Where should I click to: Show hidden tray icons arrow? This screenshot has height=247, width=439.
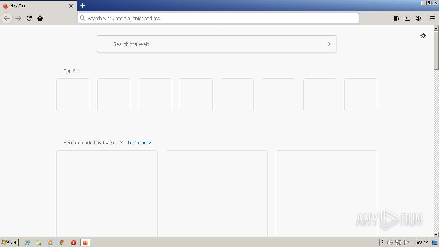[382, 243]
